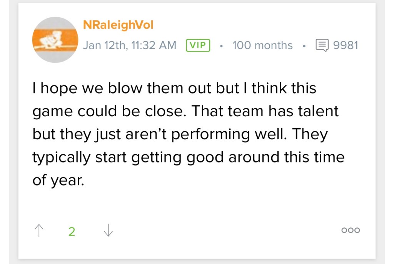The height and width of the screenshot is (264, 394).
Task: Click the green VIP badge
Action: (198, 45)
